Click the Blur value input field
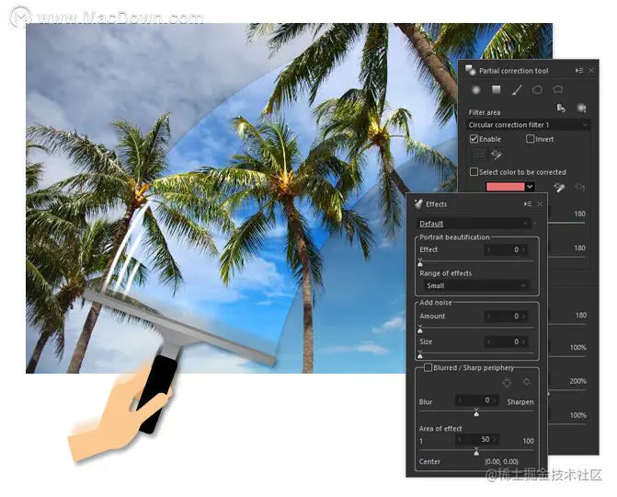 (x=477, y=400)
